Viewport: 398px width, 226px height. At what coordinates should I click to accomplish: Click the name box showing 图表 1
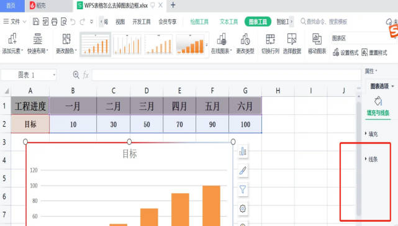click(x=26, y=75)
